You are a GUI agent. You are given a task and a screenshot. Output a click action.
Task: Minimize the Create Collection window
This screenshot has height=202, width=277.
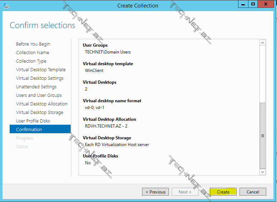point(243,4)
